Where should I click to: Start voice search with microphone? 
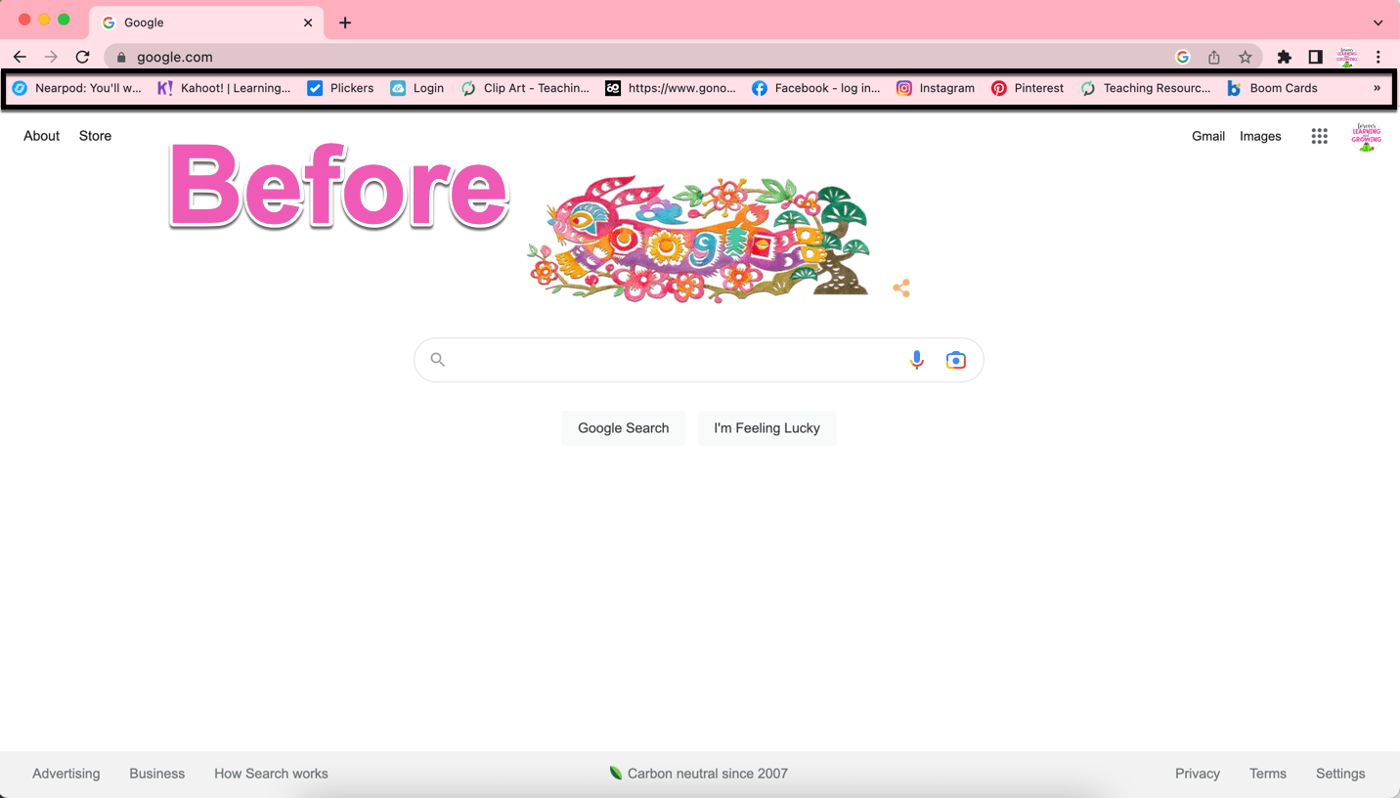point(917,360)
